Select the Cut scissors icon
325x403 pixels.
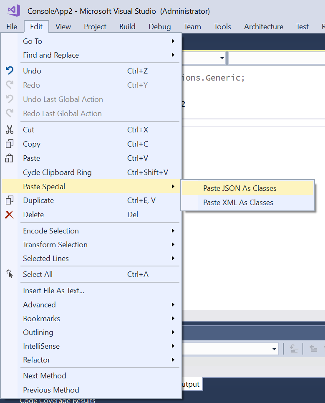coord(10,129)
